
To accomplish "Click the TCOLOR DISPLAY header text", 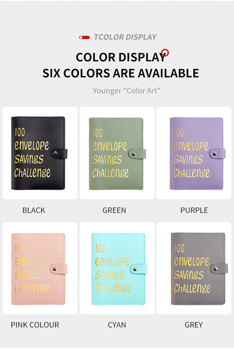I will (125, 37).
